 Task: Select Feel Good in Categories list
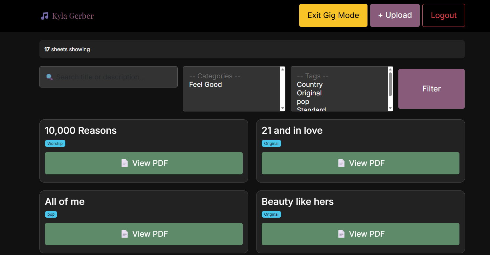[x=206, y=85]
